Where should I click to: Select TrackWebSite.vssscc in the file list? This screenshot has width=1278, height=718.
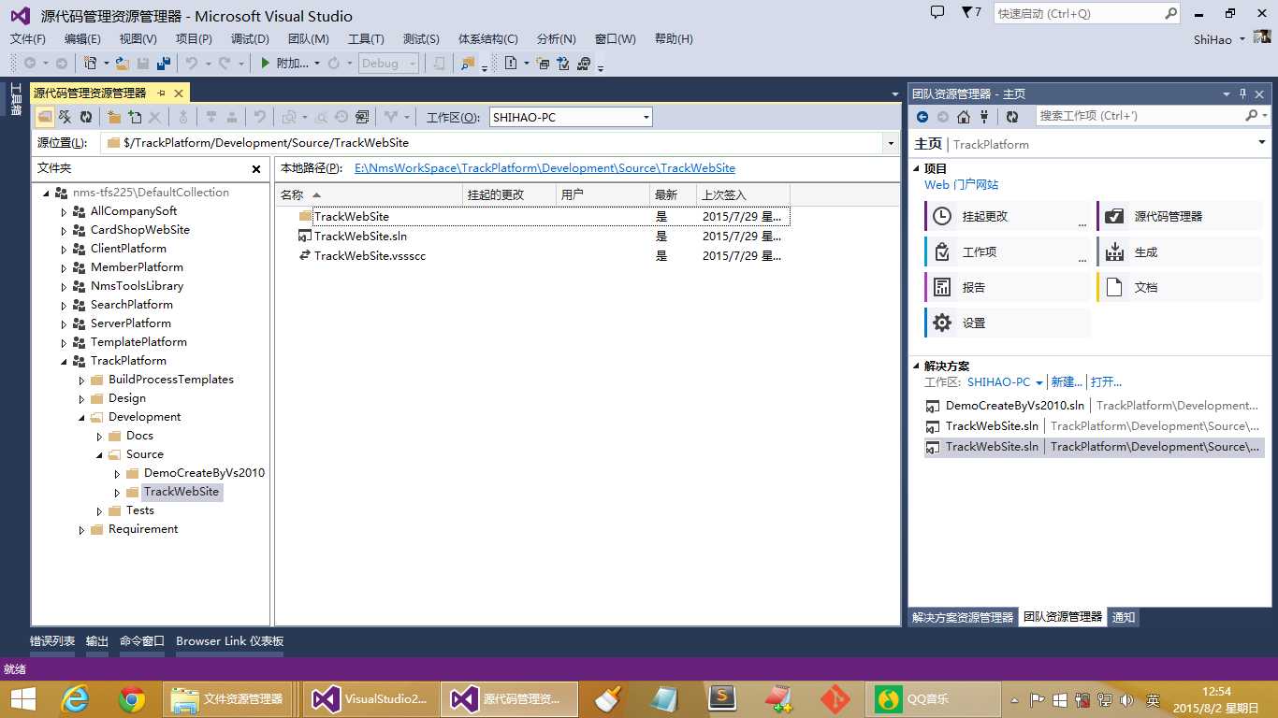point(370,256)
